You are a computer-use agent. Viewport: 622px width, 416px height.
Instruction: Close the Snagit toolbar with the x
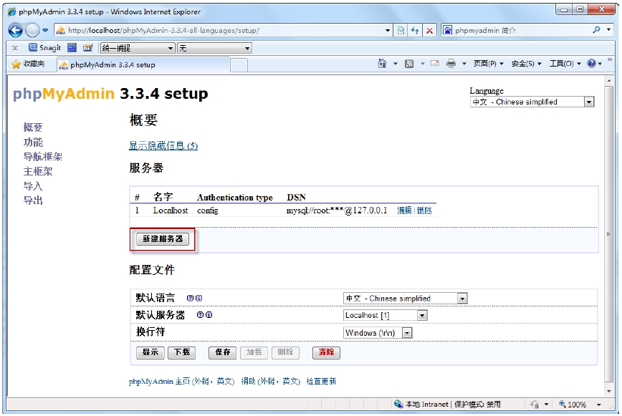point(14,48)
